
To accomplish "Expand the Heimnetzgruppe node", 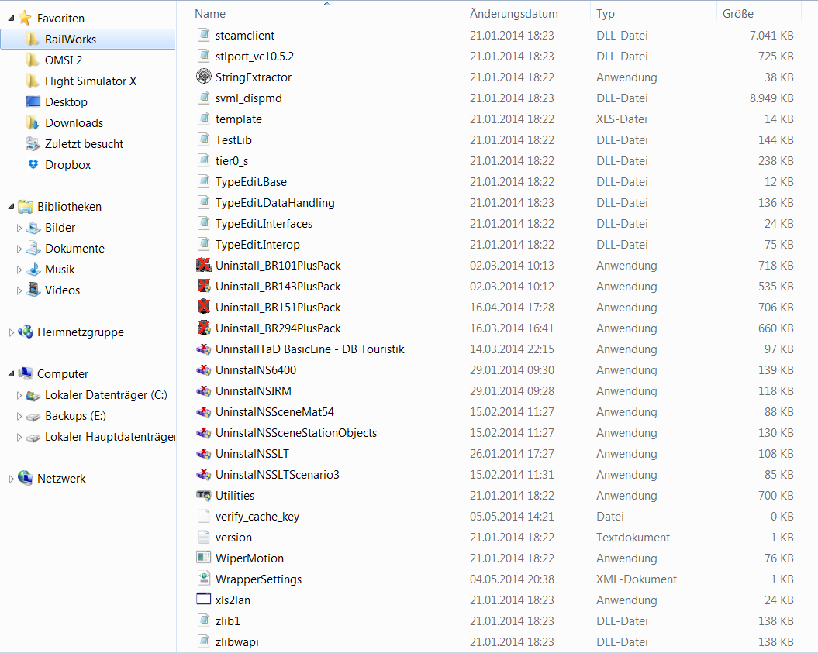I will pos(11,332).
